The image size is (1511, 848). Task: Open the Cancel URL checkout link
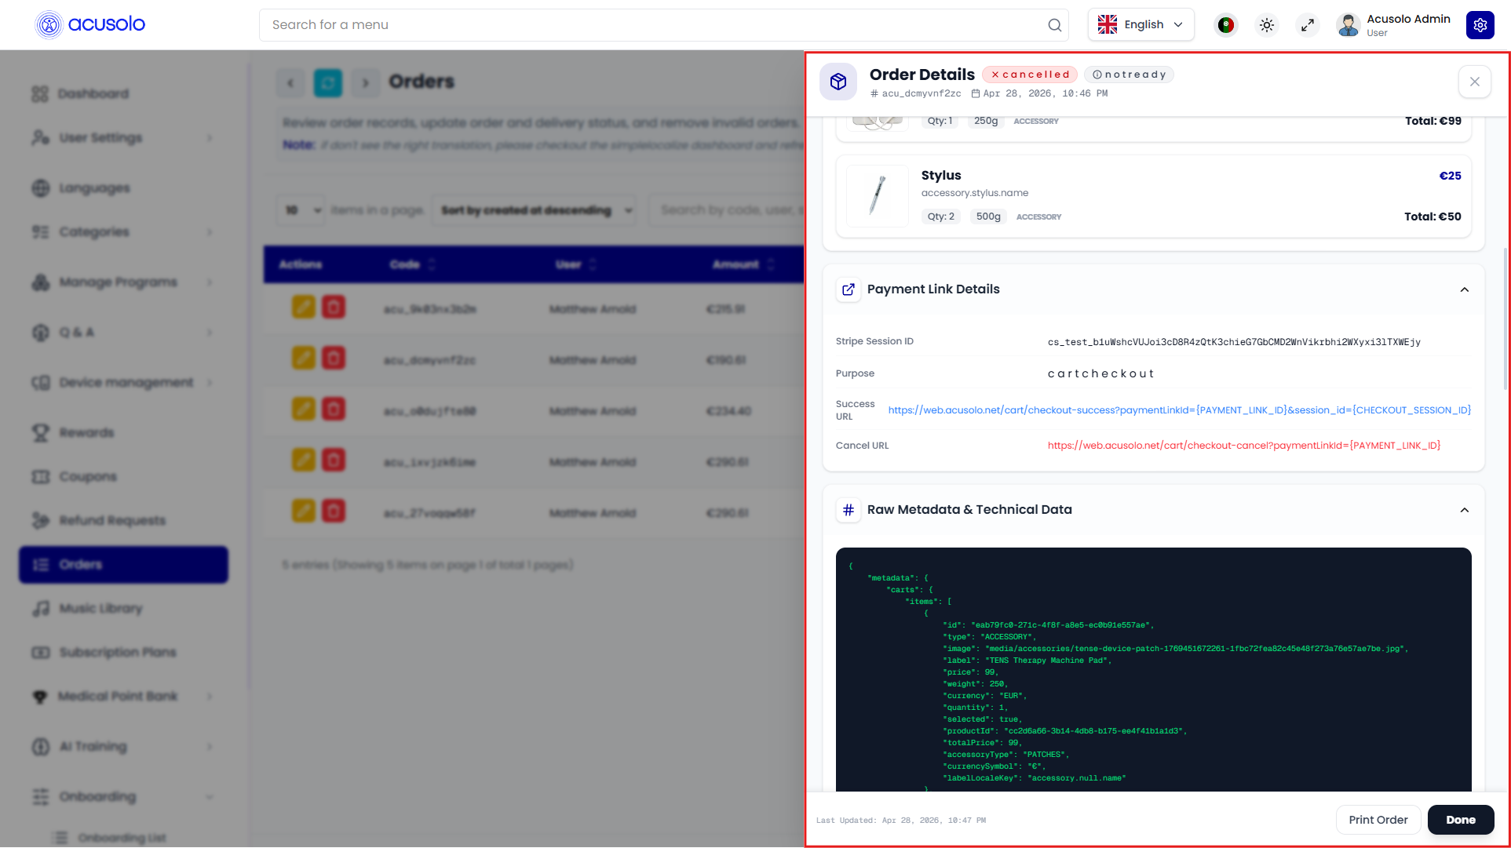1243,446
